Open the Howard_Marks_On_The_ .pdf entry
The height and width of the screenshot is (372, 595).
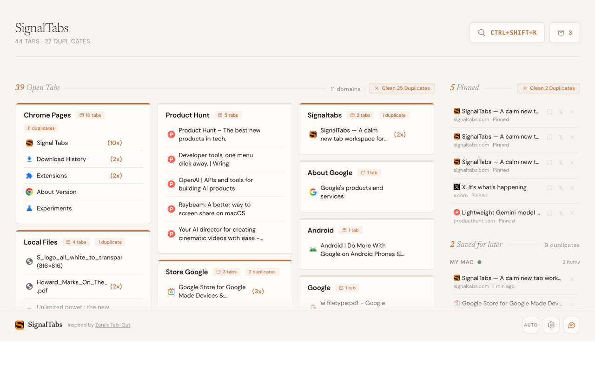83,286
